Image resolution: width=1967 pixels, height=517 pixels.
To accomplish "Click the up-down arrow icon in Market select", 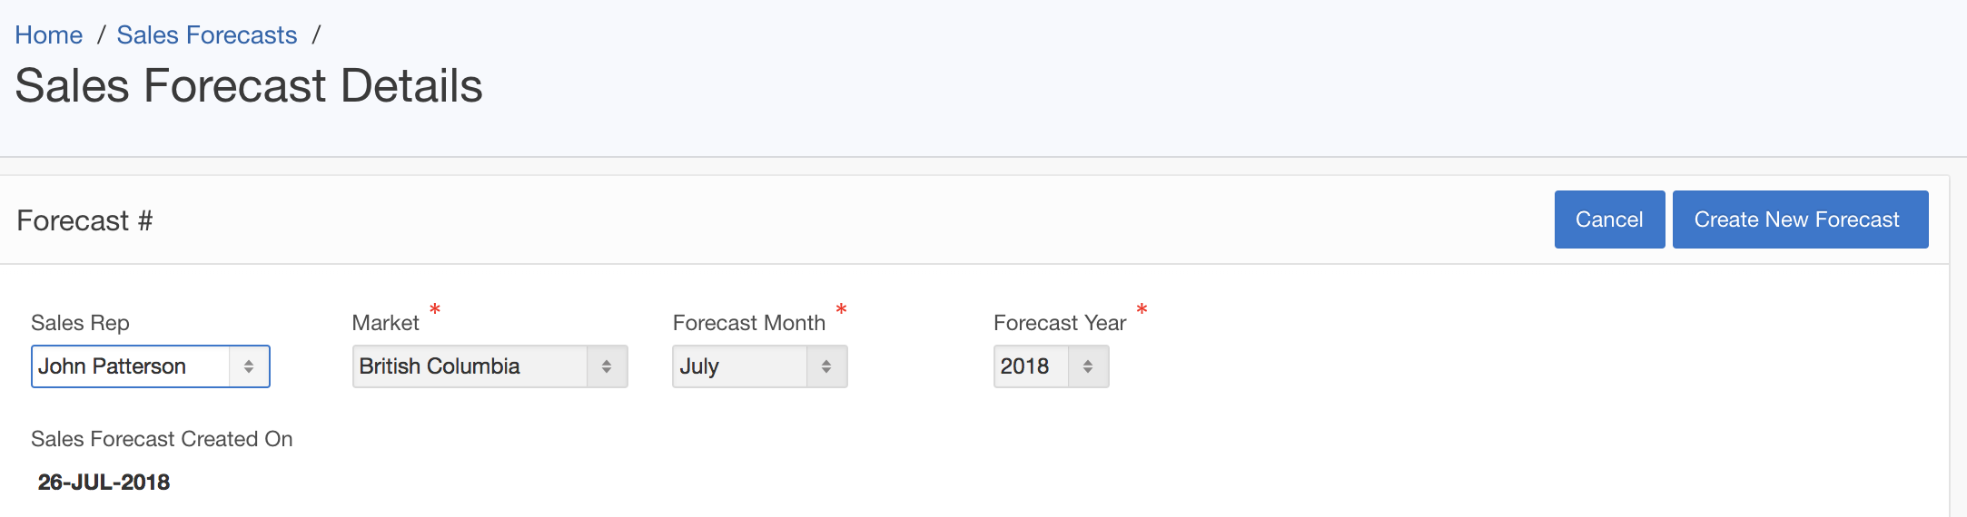I will pos(607,366).
